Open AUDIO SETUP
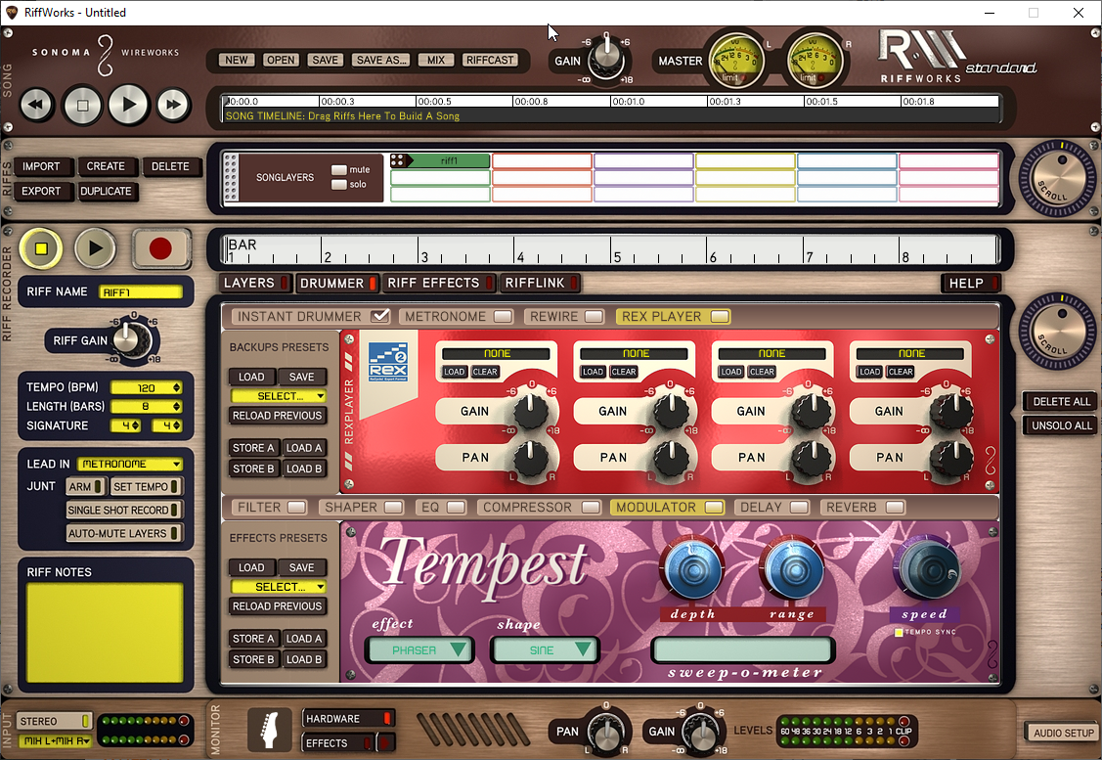Viewport: 1102px width, 760px height. (1063, 733)
